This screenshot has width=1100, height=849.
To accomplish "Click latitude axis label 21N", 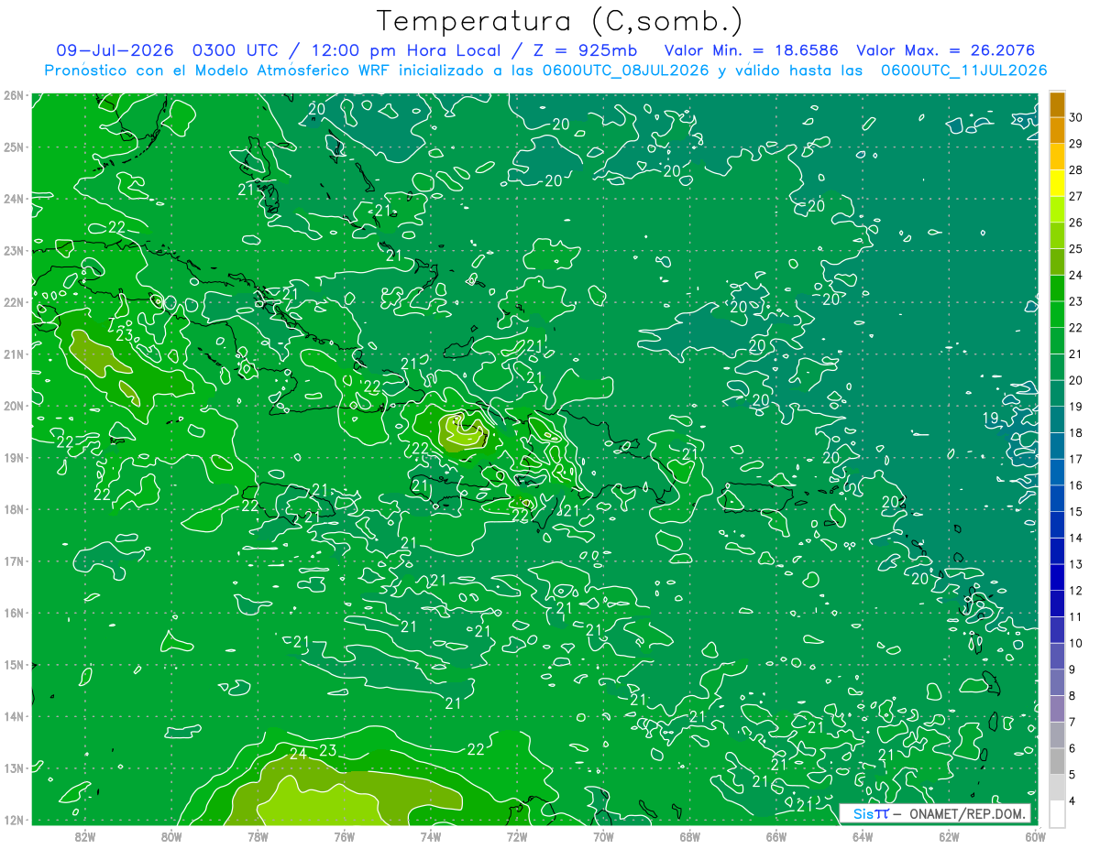I will pyautogui.click(x=13, y=354).
